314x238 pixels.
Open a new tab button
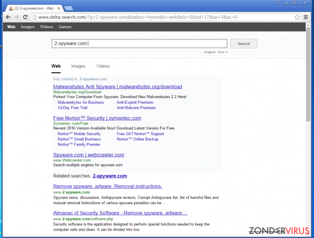(x=69, y=8)
